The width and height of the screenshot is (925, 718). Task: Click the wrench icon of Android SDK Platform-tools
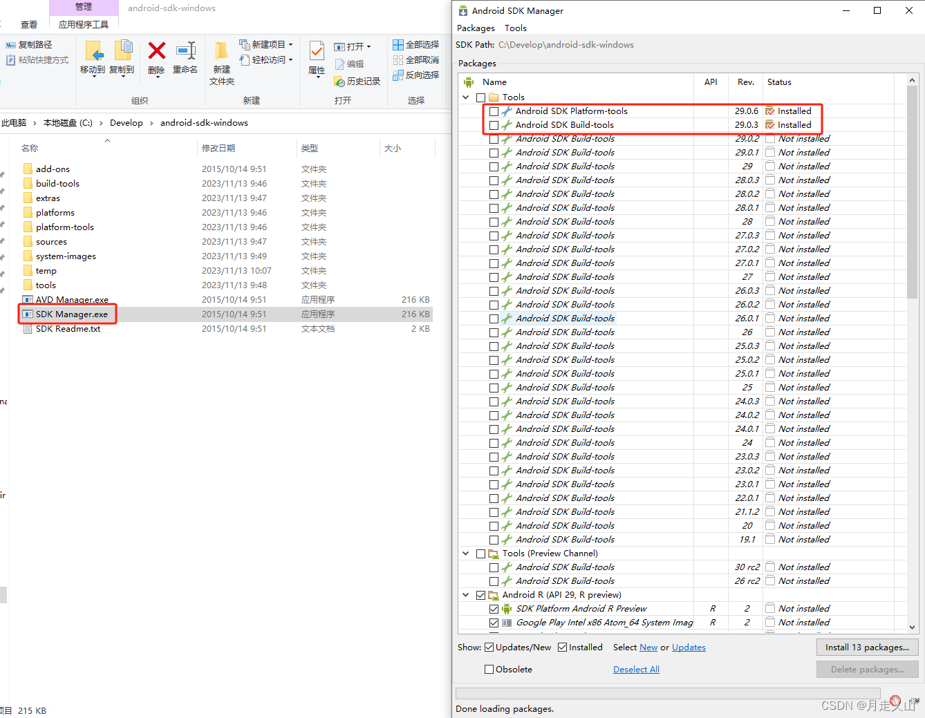tap(507, 111)
